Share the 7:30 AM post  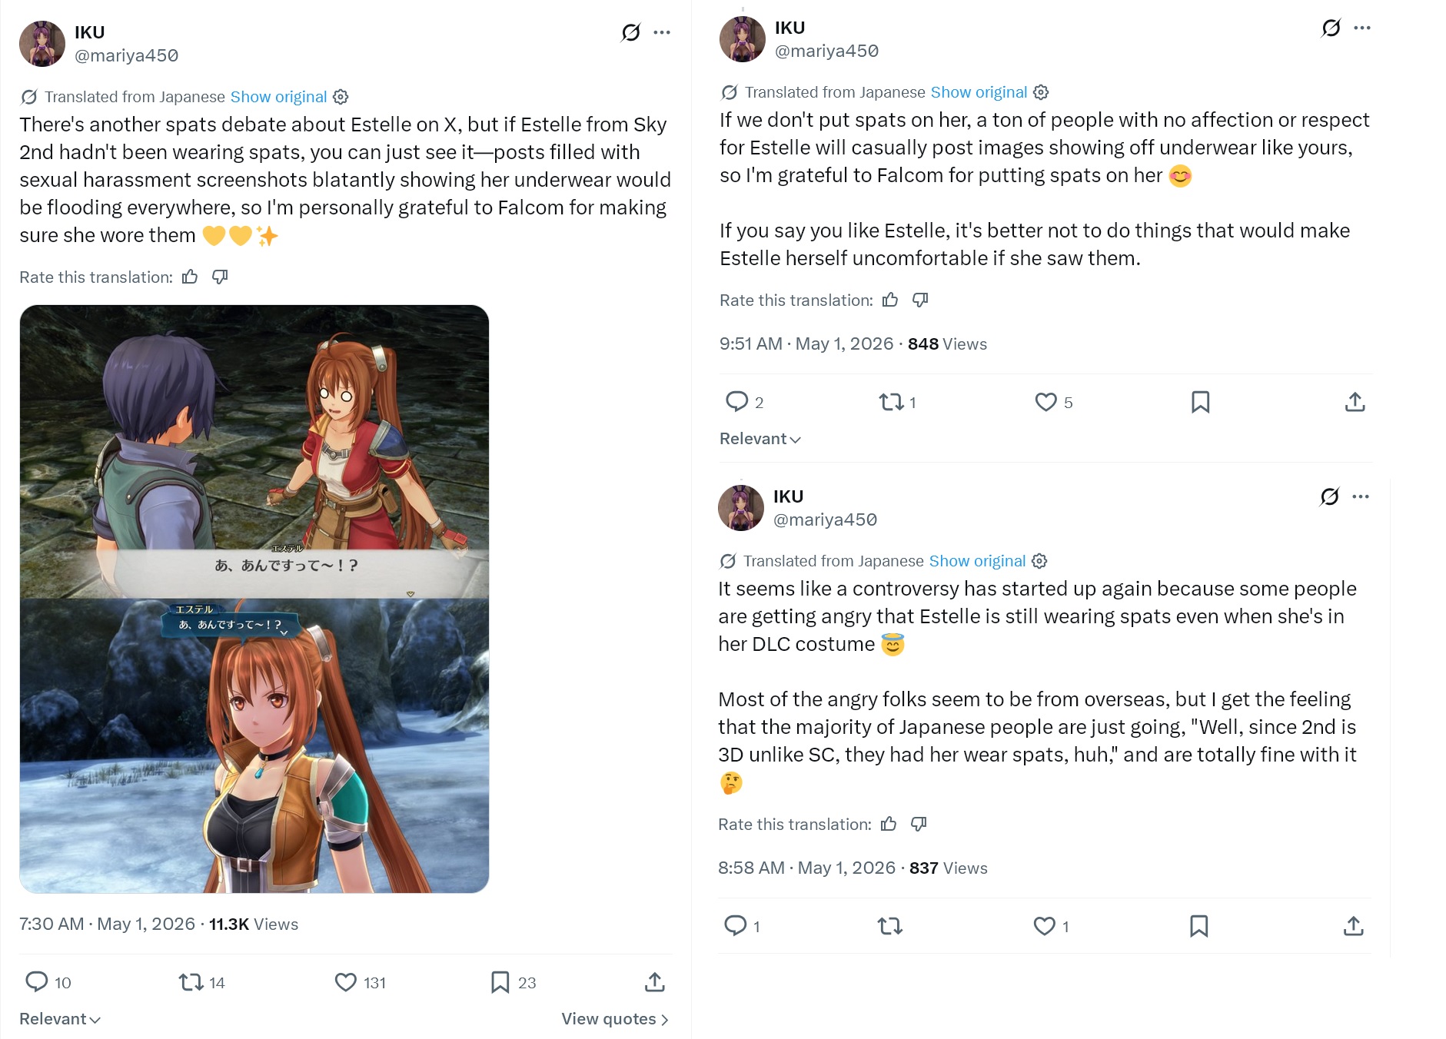[654, 982]
